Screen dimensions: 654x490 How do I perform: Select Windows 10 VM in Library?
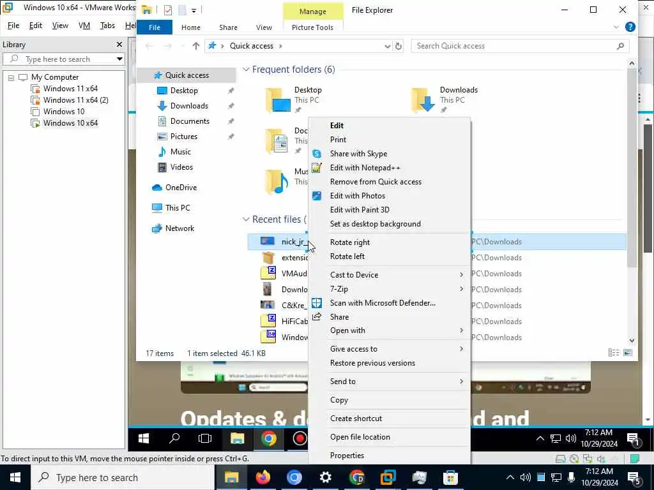pos(64,112)
